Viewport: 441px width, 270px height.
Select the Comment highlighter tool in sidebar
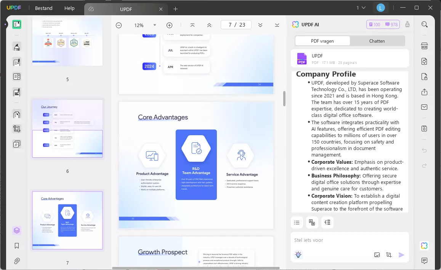17,47
